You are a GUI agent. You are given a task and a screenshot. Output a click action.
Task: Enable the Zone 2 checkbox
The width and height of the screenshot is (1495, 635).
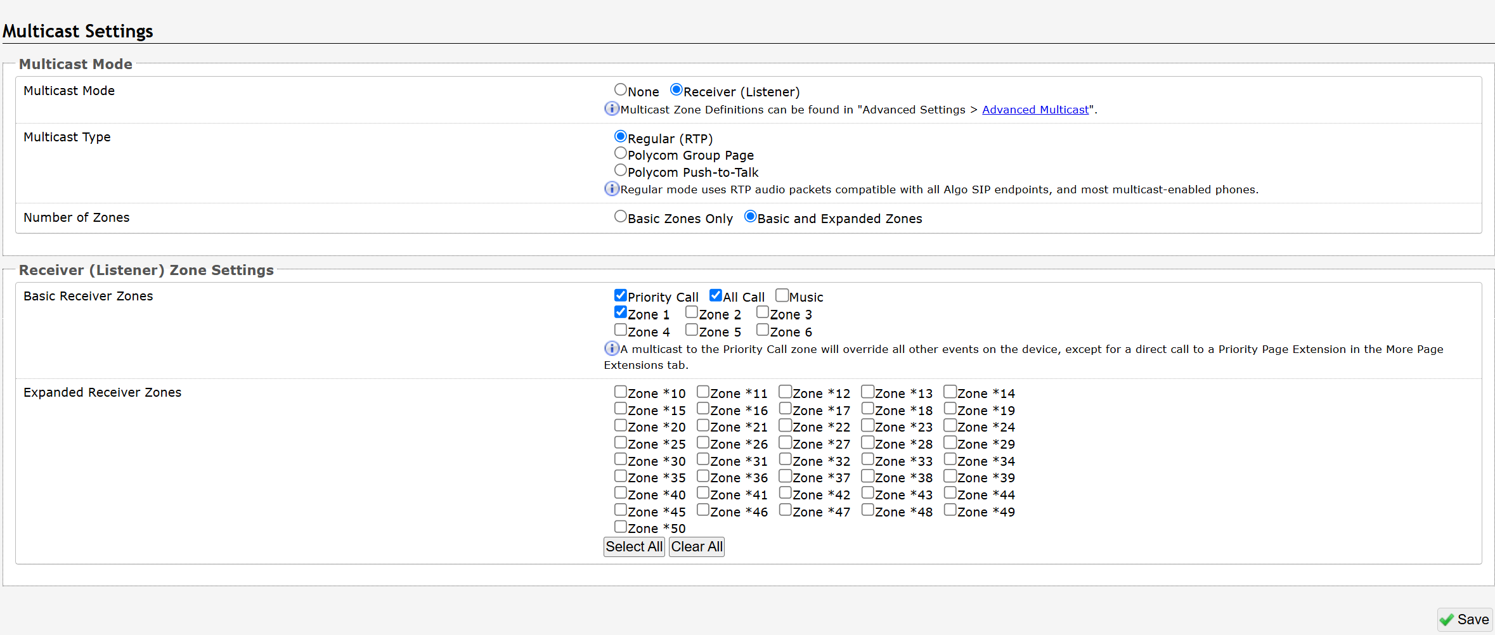tap(692, 312)
